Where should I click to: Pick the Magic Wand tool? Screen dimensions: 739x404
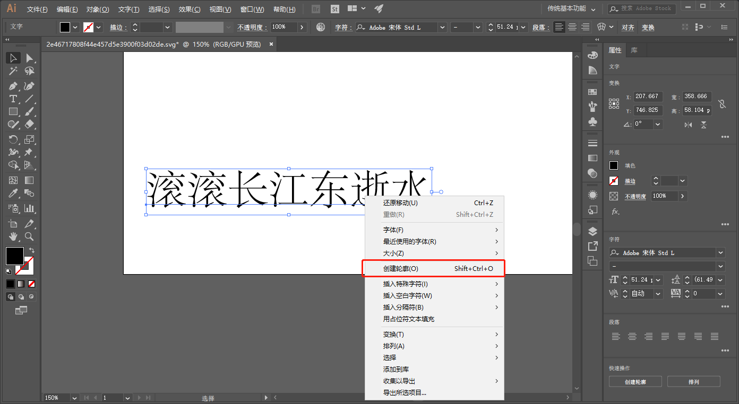tap(13, 71)
